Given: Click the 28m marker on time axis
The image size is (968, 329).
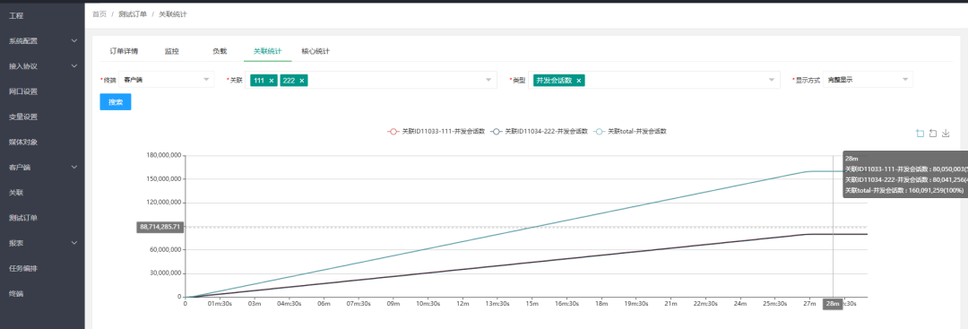Looking at the screenshot, I should 833,304.
